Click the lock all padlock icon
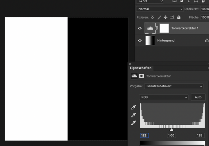Screen dimensions: 209x146 [x=179, y=17]
